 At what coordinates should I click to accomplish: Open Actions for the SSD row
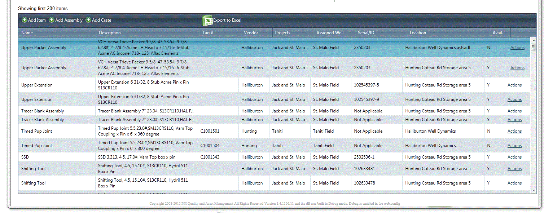tap(514, 157)
